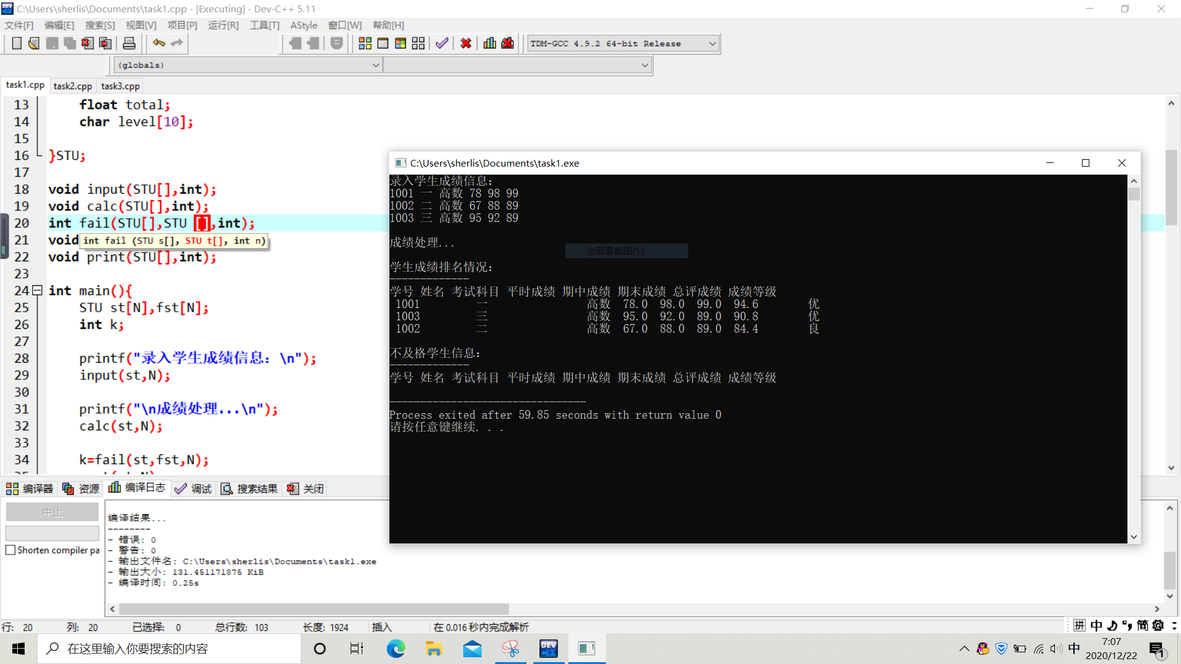1181x664 pixels.
Task: Click the Syntax check checkmark icon
Action: pyautogui.click(x=442, y=43)
